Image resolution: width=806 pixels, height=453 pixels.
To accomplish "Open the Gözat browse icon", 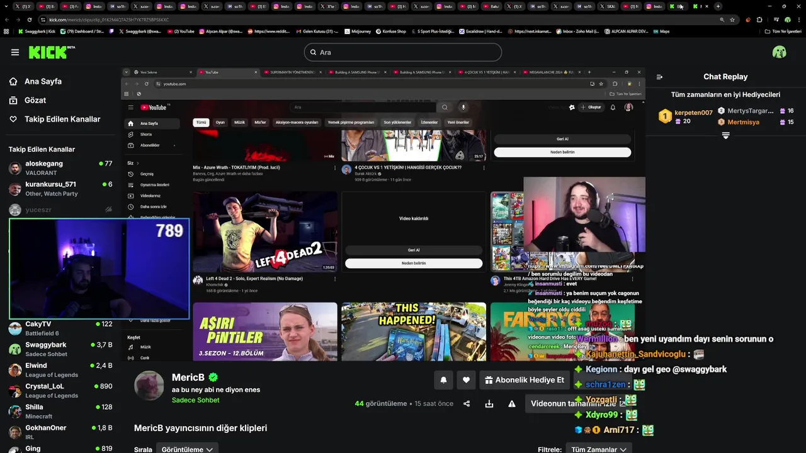I will [x=13, y=100].
